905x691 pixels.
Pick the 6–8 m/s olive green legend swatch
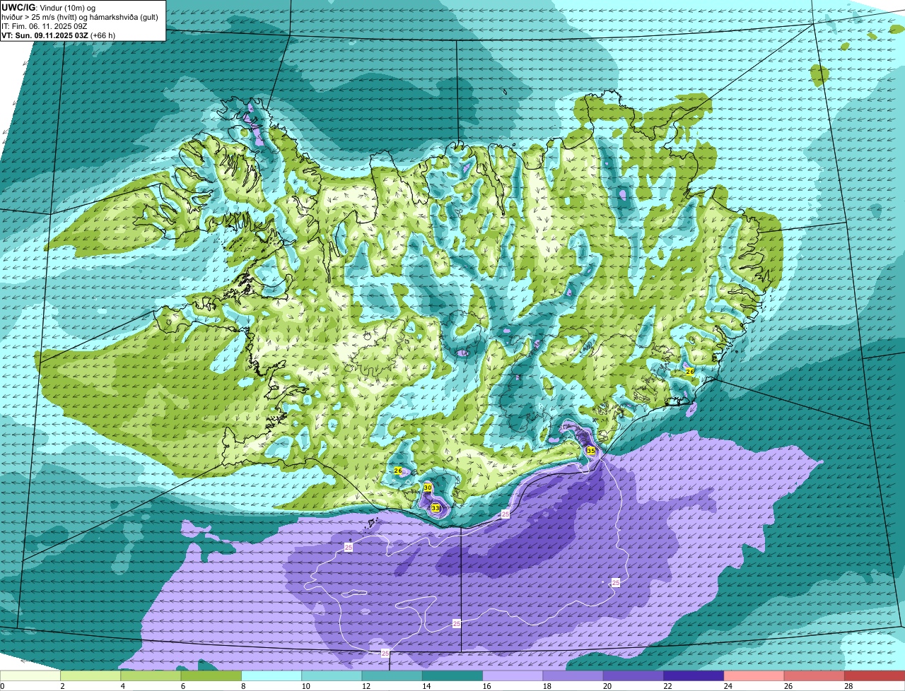pos(211,675)
